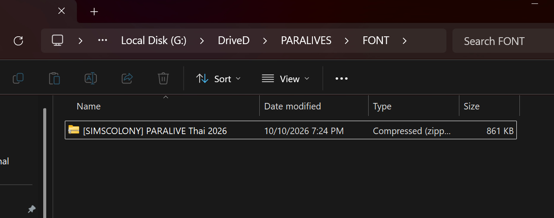Add a new File Explorer tab

[x=94, y=12]
